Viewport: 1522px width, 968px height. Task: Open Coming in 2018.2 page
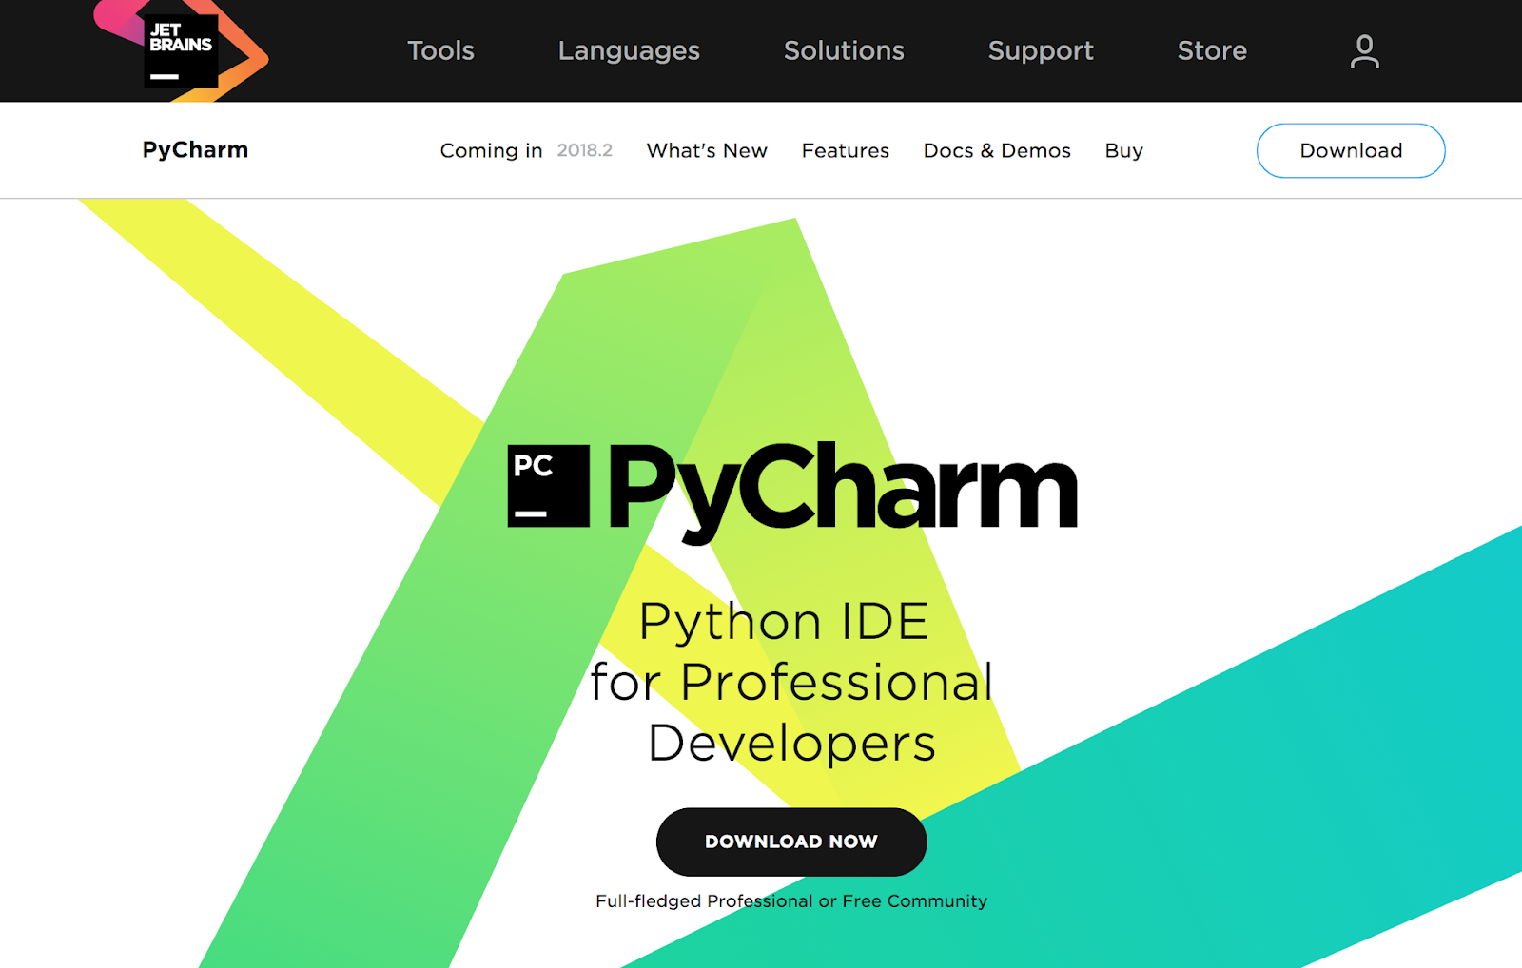[526, 150]
